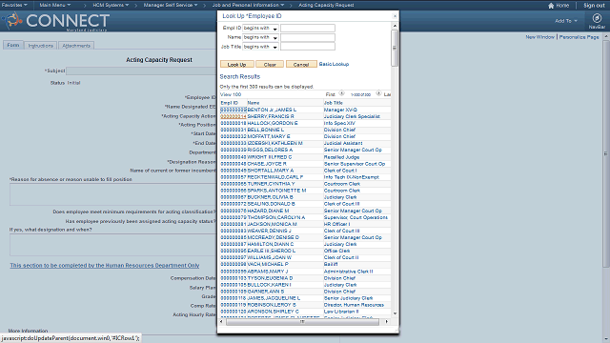Image resolution: width=610 pixels, height=343 pixels.
Task: Open the Basic Lookup link
Action: point(334,64)
